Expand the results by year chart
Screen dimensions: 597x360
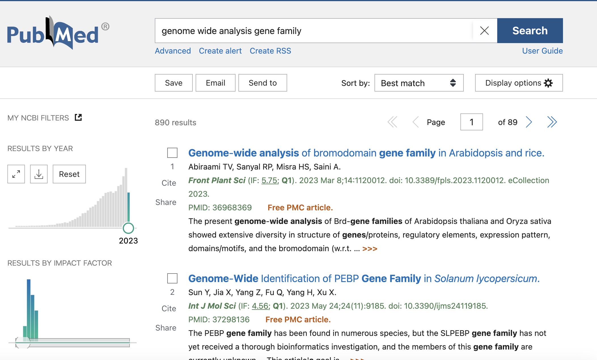pos(16,174)
